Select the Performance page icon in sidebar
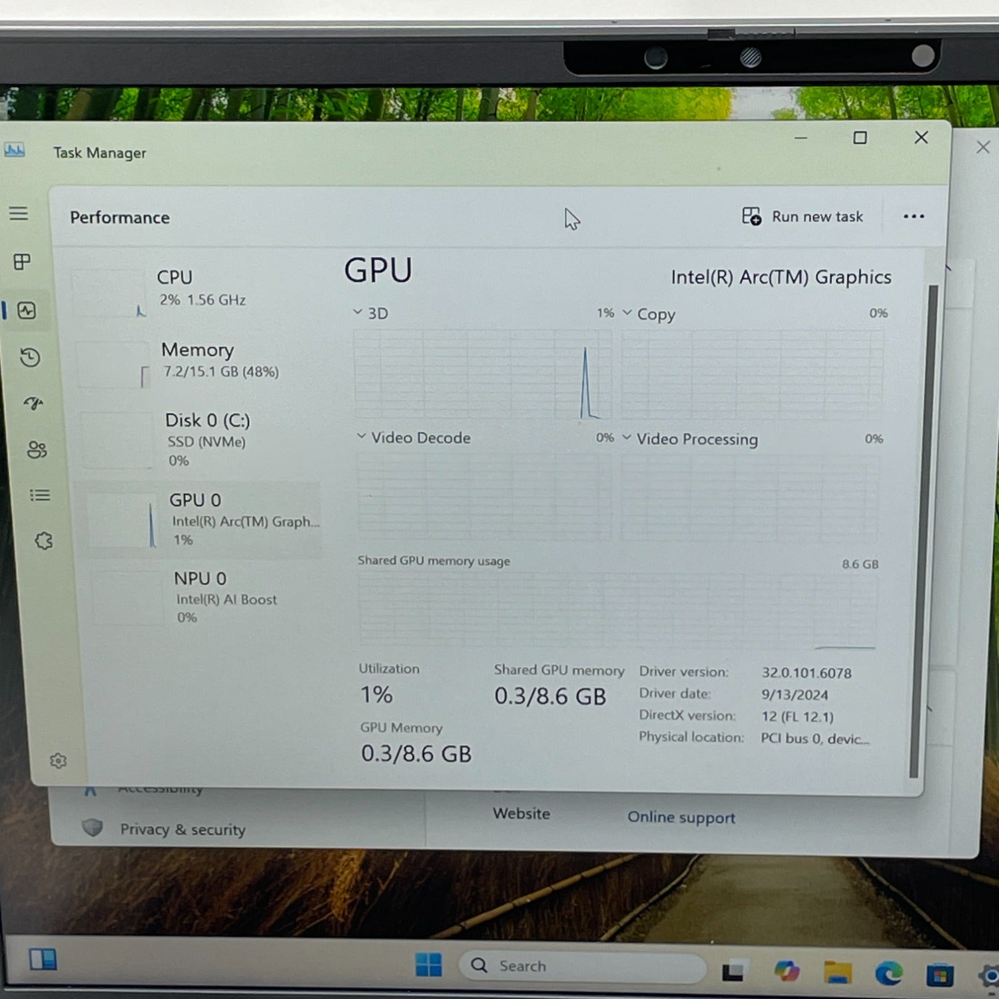Screen dimensions: 999x999 coord(27,310)
